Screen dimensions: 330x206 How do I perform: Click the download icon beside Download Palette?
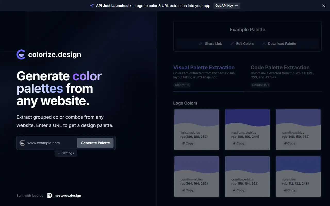(x=264, y=44)
